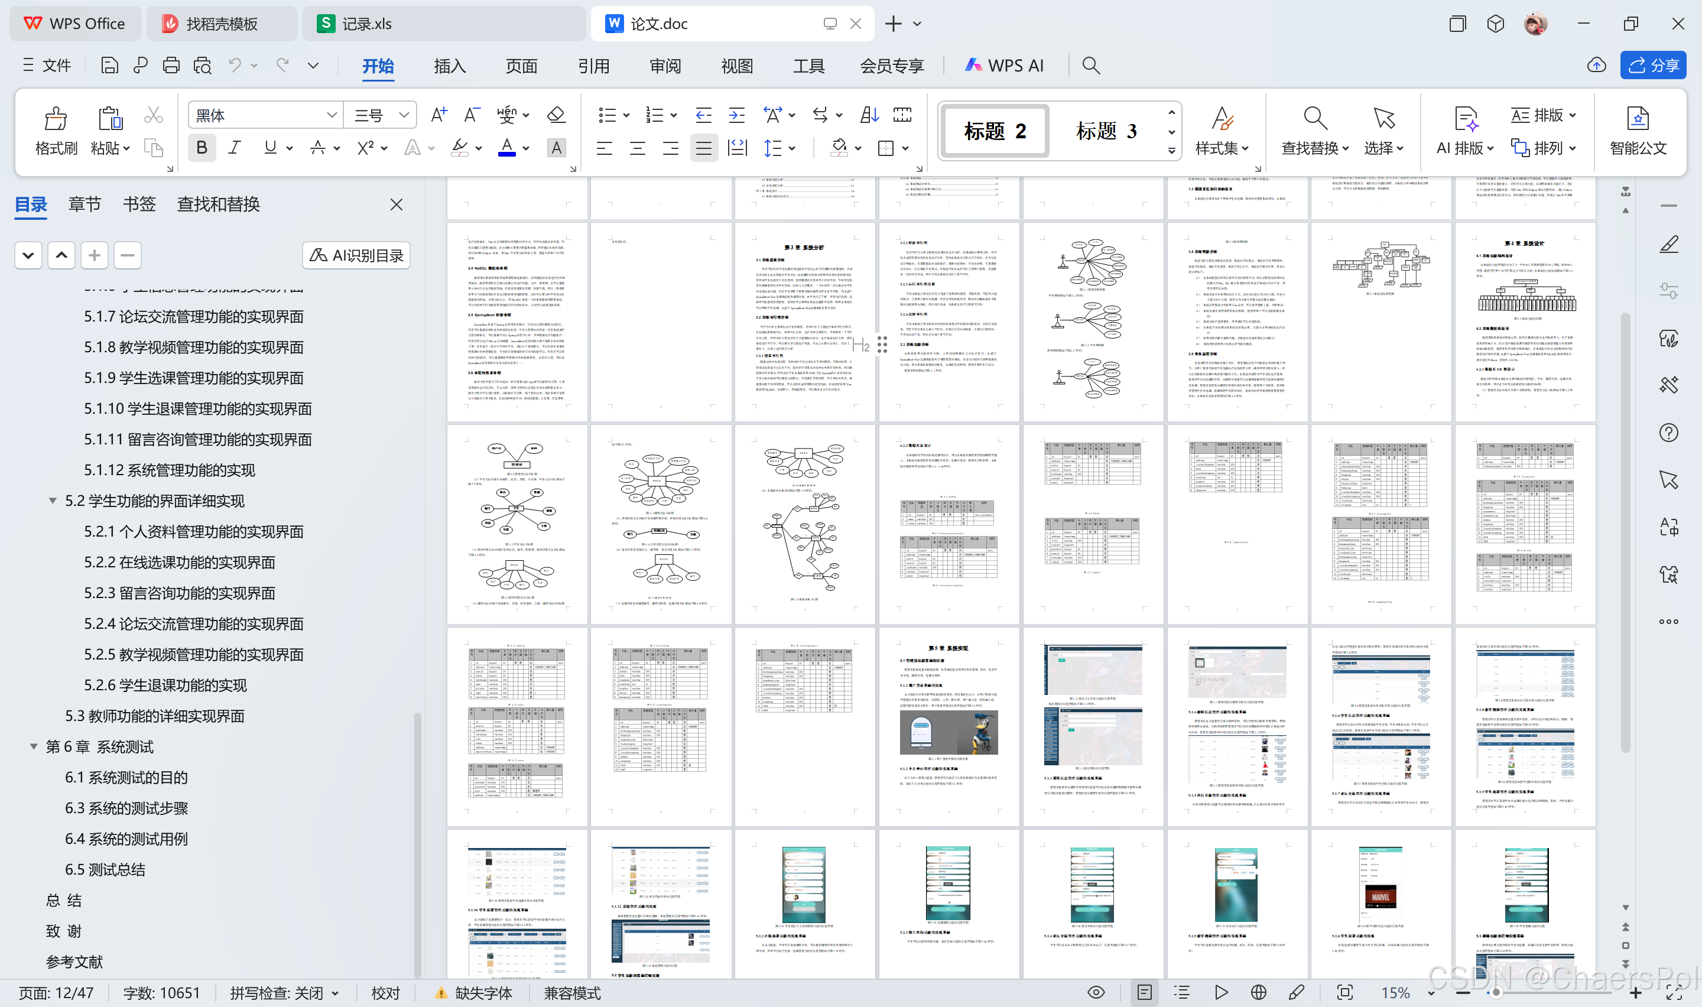This screenshot has height=1007, width=1702.
Task: Click the Increase indent icon
Action: [x=737, y=115]
